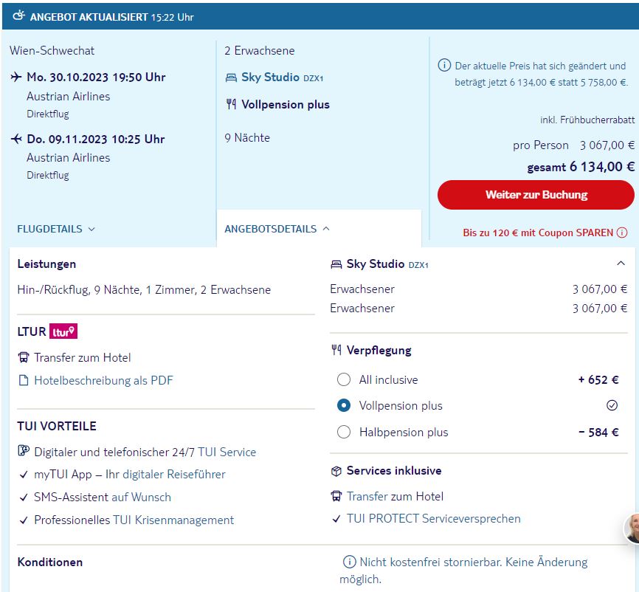Click the coupon info icon next to SPAREN

click(x=622, y=233)
